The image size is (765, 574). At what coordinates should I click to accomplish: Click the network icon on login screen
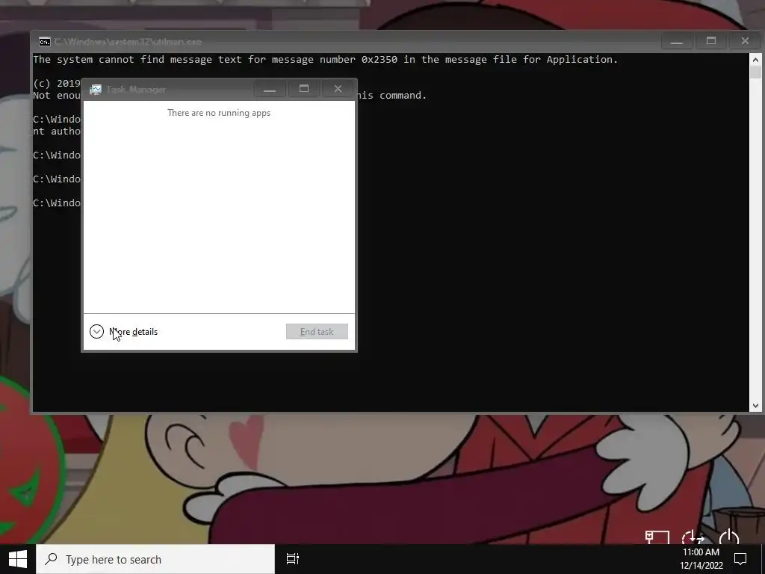657,538
